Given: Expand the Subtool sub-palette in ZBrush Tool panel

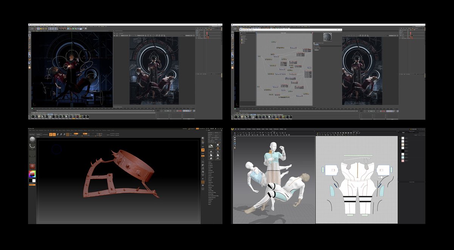Looking at the screenshot, I should click(210, 162).
